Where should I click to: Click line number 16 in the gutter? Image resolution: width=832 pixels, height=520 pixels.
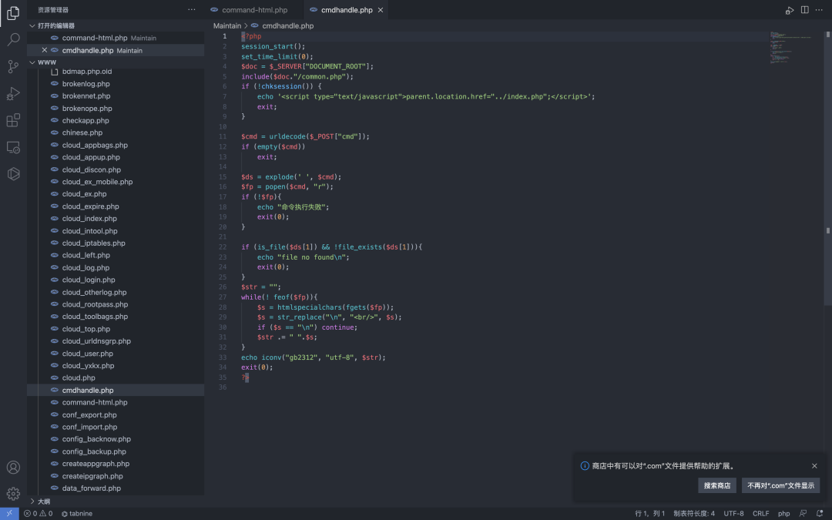(x=223, y=186)
